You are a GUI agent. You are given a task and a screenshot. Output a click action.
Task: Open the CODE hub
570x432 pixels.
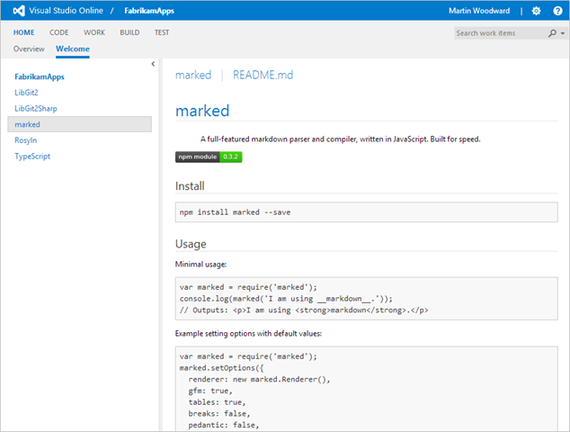pyautogui.click(x=59, y=32)
